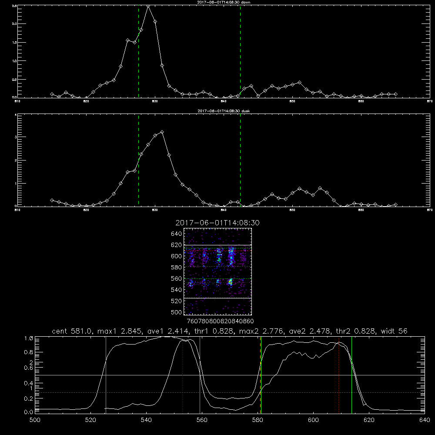Click the horizontal blue dotted threshold line
This screenshot has width=435, height=435.
click(230, 392)
